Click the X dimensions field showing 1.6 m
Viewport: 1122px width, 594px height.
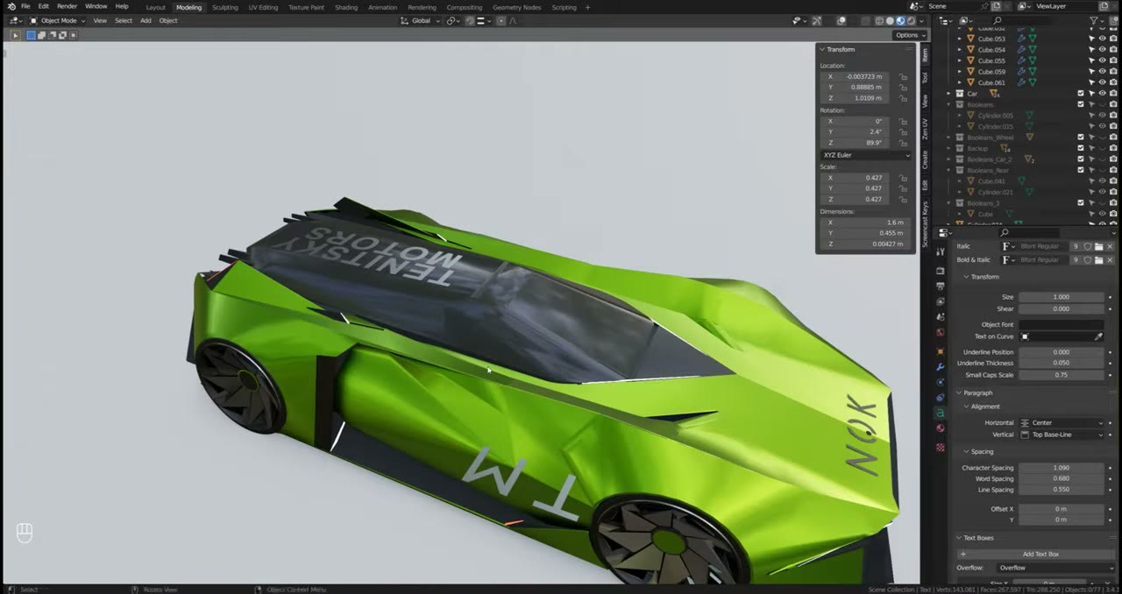[865, 223]
